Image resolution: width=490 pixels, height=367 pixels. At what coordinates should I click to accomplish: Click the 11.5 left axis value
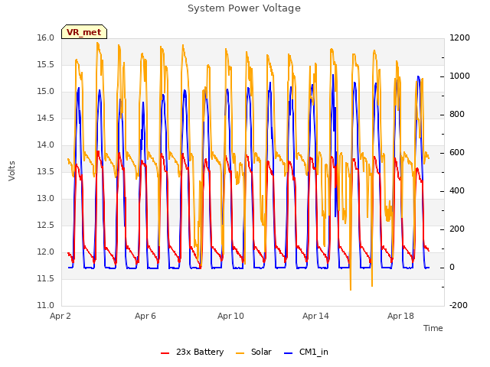coord(46,278)
